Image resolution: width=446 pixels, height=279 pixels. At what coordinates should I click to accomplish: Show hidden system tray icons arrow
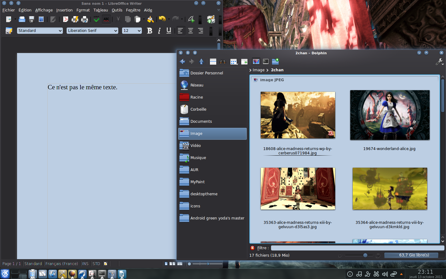pyautogui.click(x=401, y=274)
